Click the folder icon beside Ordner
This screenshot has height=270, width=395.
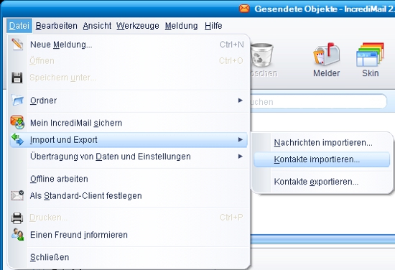tap(17, 101)
